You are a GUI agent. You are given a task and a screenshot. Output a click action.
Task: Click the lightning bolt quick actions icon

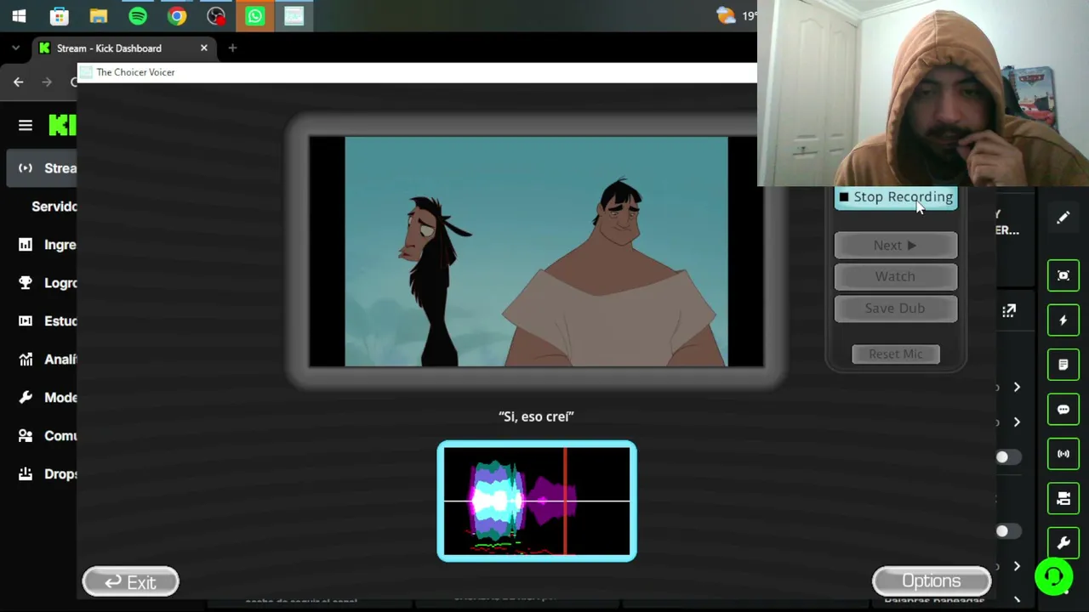pos(1063,320)
